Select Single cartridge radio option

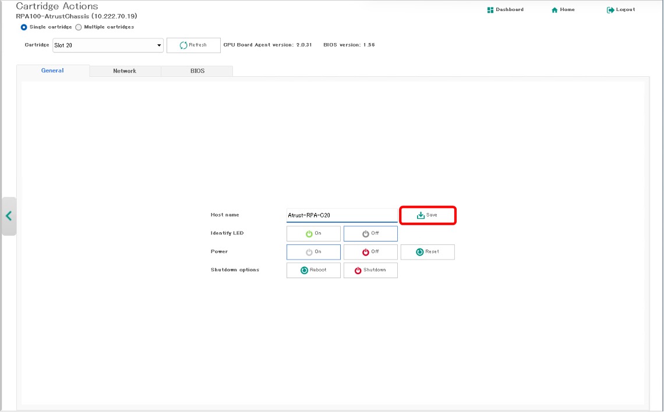pyautogui.click(x=24, y=27)
